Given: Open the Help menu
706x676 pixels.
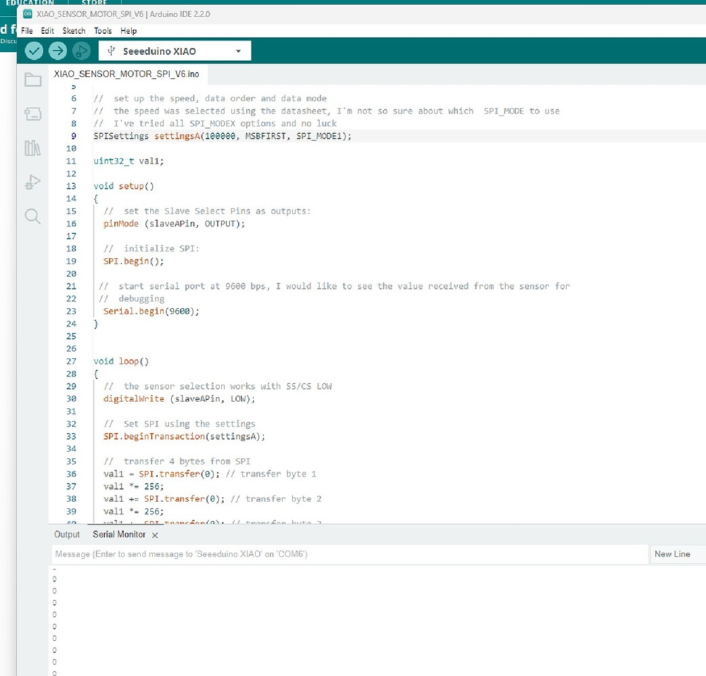Looking at the screenshot, I should coord(128,30).
